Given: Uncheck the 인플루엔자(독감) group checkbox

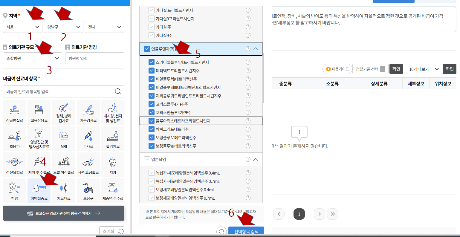Looking at the screenshot, I should click(146, 49).
